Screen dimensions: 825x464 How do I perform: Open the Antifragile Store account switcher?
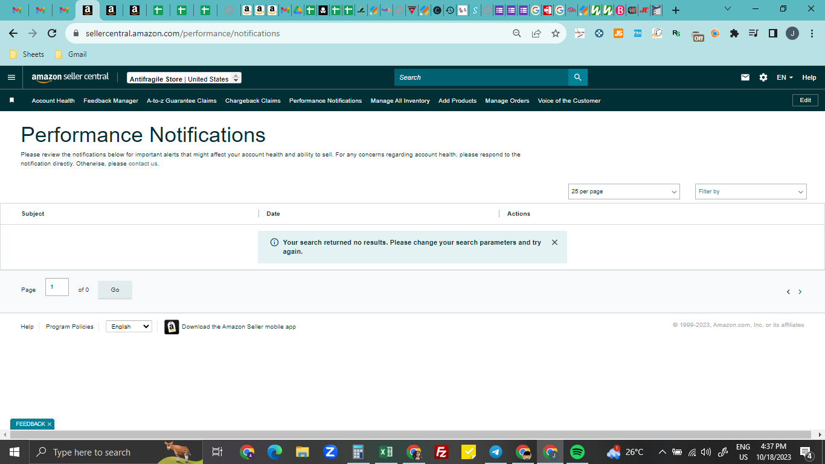click(184, 79)
